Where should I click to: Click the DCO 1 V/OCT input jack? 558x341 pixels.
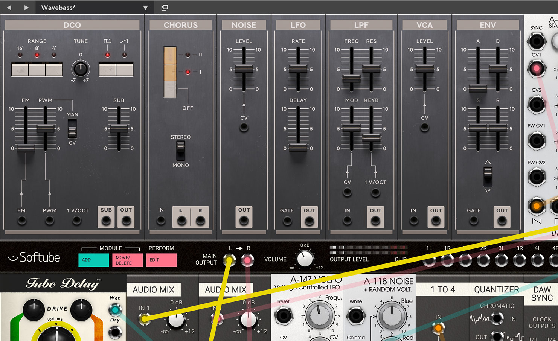coord(77,220)
